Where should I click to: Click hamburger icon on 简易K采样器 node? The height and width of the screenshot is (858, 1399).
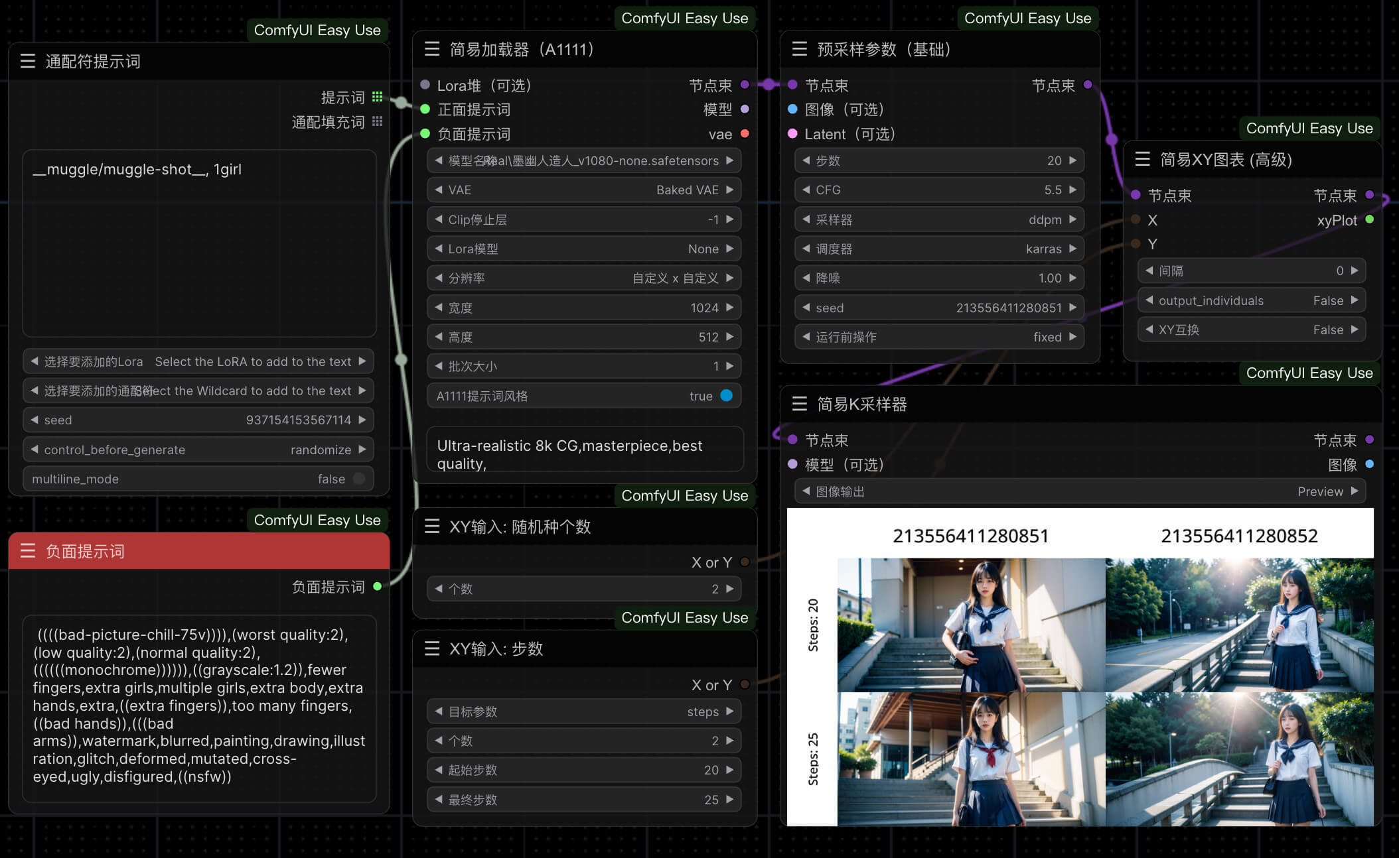pos(799,404)
